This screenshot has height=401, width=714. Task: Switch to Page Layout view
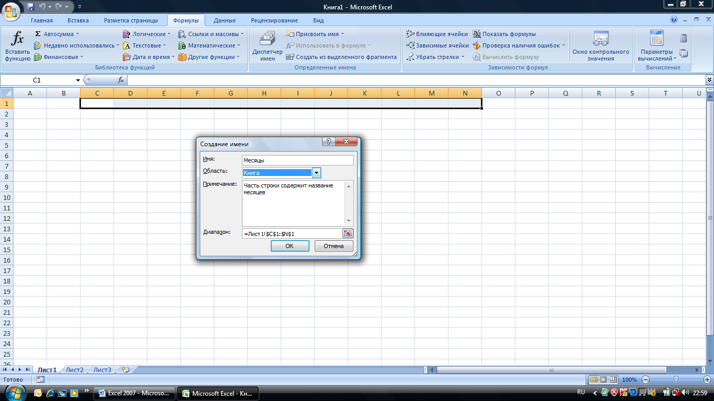click(x=603, y=380)
